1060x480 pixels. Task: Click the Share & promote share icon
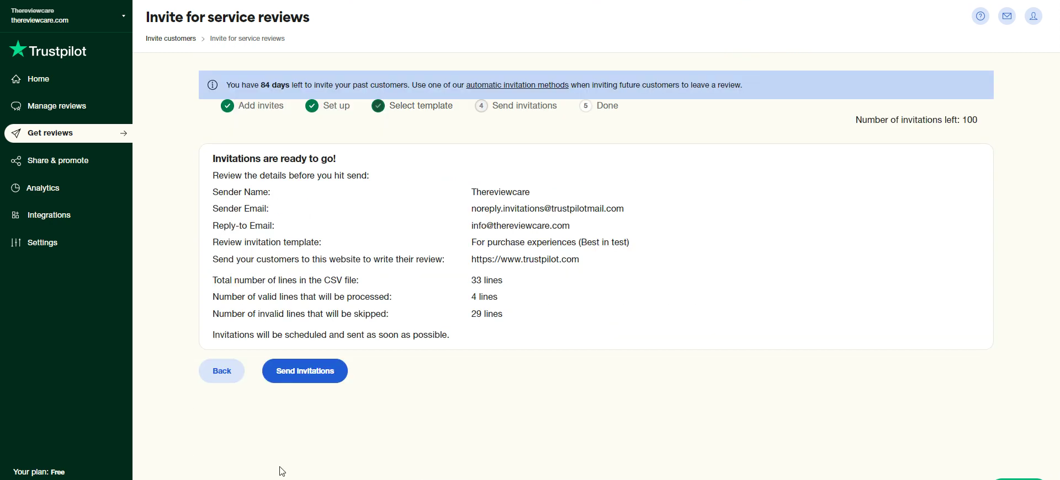click(17, 160)
